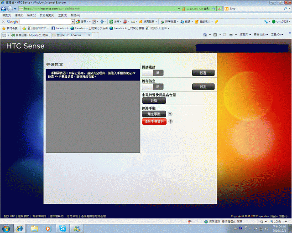The width and height of the screenshot is (292, 233).
Task: Click the phone location map area
Action: [x=93, y=116]
